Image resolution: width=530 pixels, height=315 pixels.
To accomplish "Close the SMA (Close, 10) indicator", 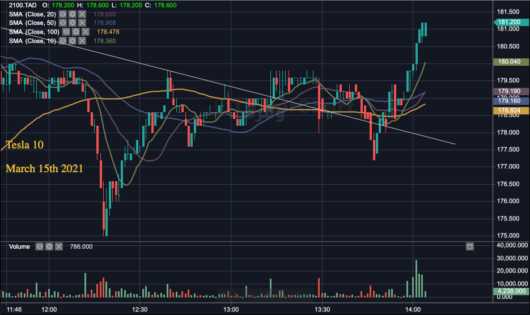I will [x=82, y=41].
